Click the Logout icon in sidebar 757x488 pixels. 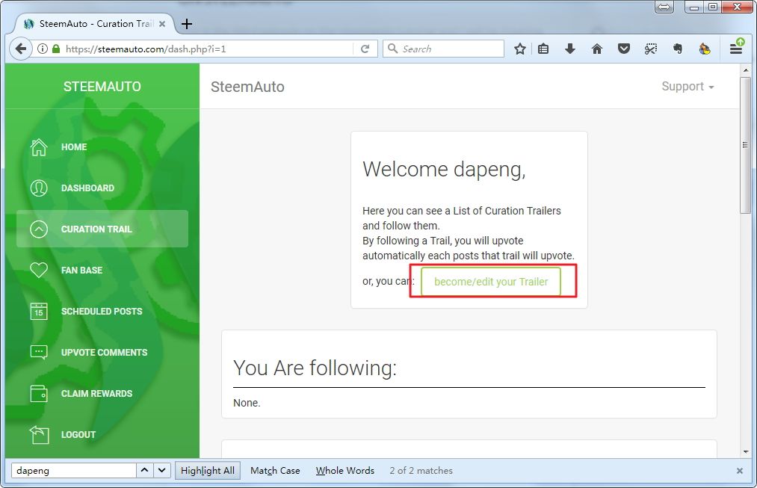click(39, 434)
